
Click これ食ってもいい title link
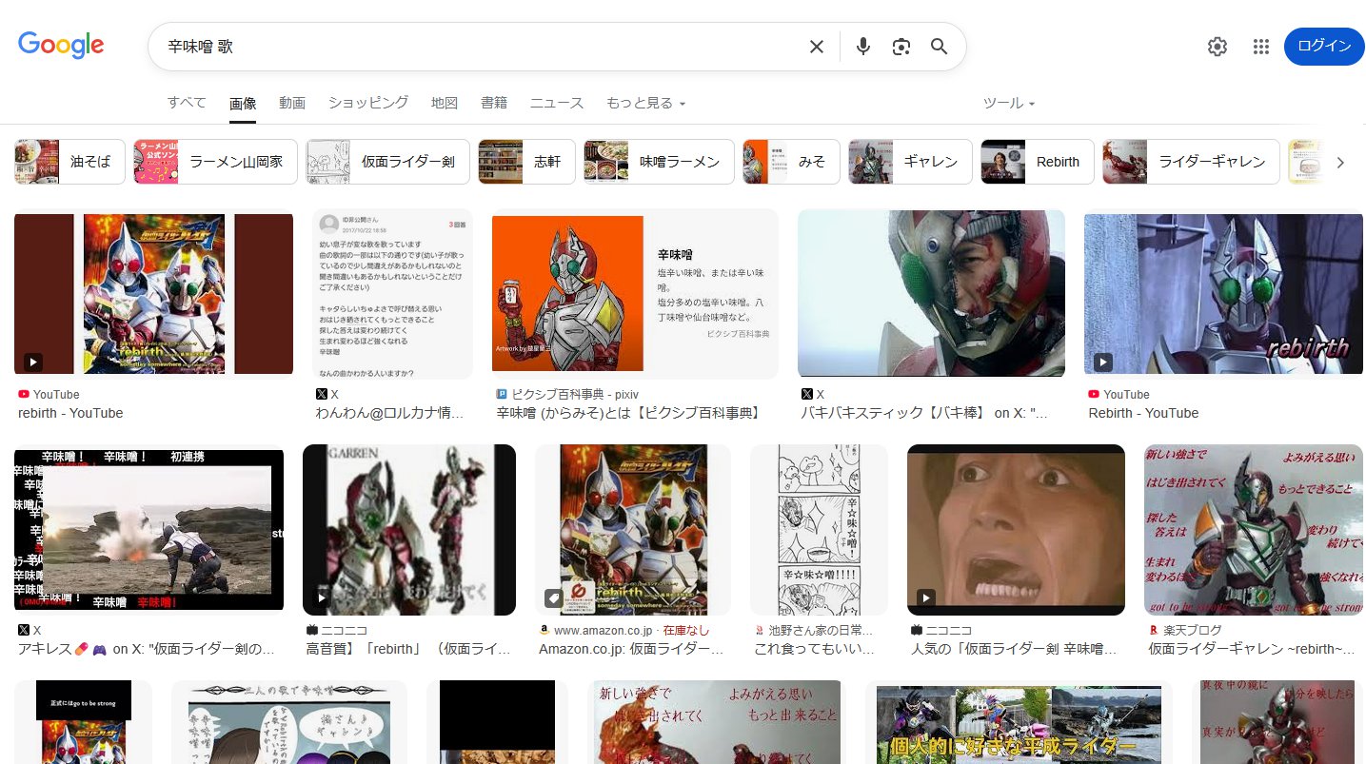[x=815, y=649]
